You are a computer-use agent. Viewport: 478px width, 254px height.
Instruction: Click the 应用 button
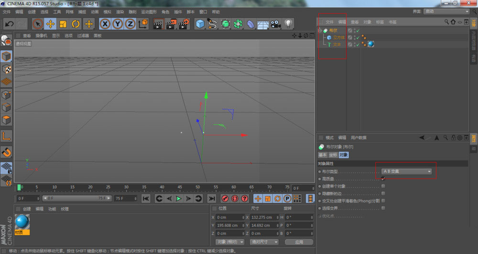299,242
